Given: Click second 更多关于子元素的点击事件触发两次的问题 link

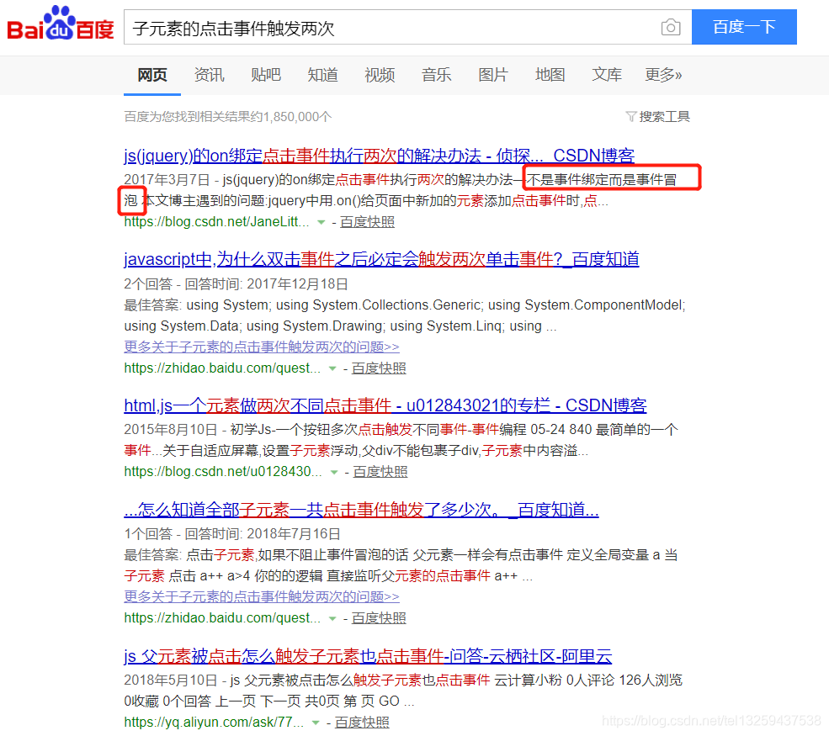Looking at the screenshot, I should click(262, 596).
